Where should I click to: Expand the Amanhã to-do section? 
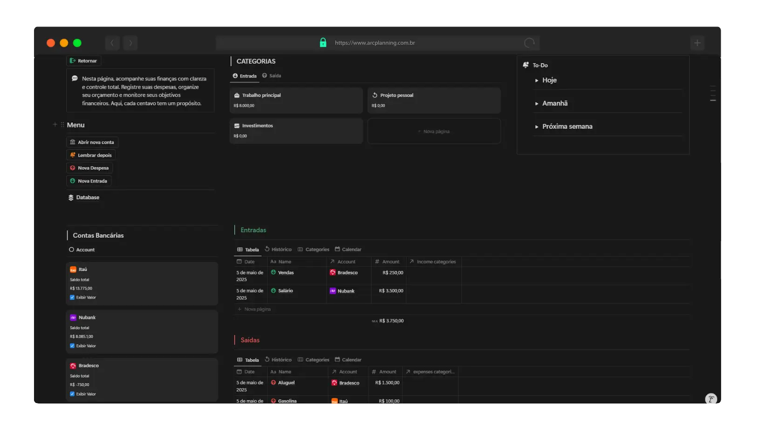(537, 104)
